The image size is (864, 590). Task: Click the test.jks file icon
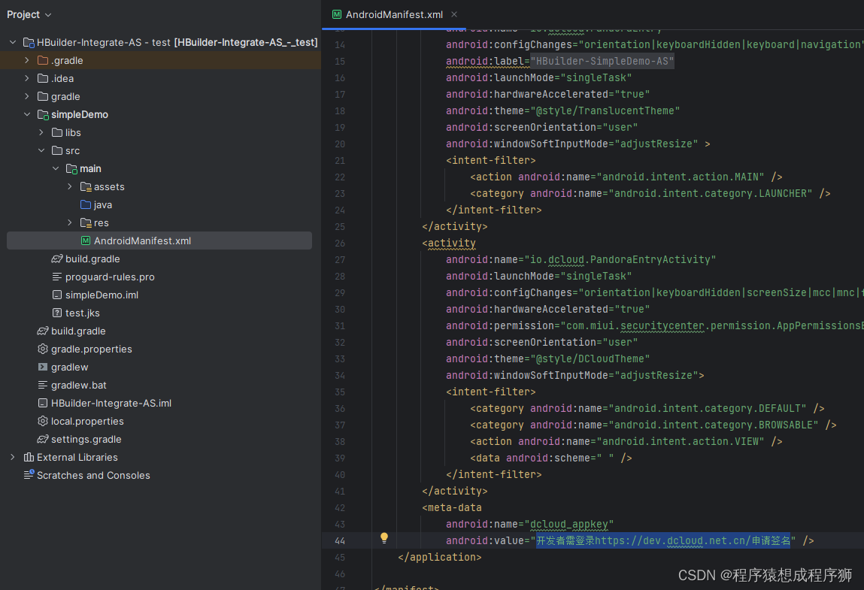57,313
